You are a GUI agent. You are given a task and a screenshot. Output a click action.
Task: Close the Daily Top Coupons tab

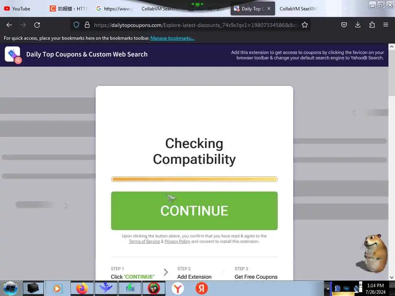pyautogui.click(x=269, y=8)
